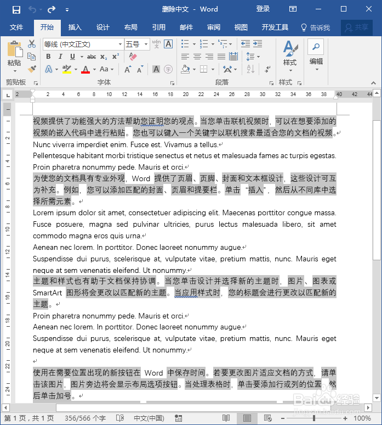
Task: Redo the last action
Action: click(52, 10)
